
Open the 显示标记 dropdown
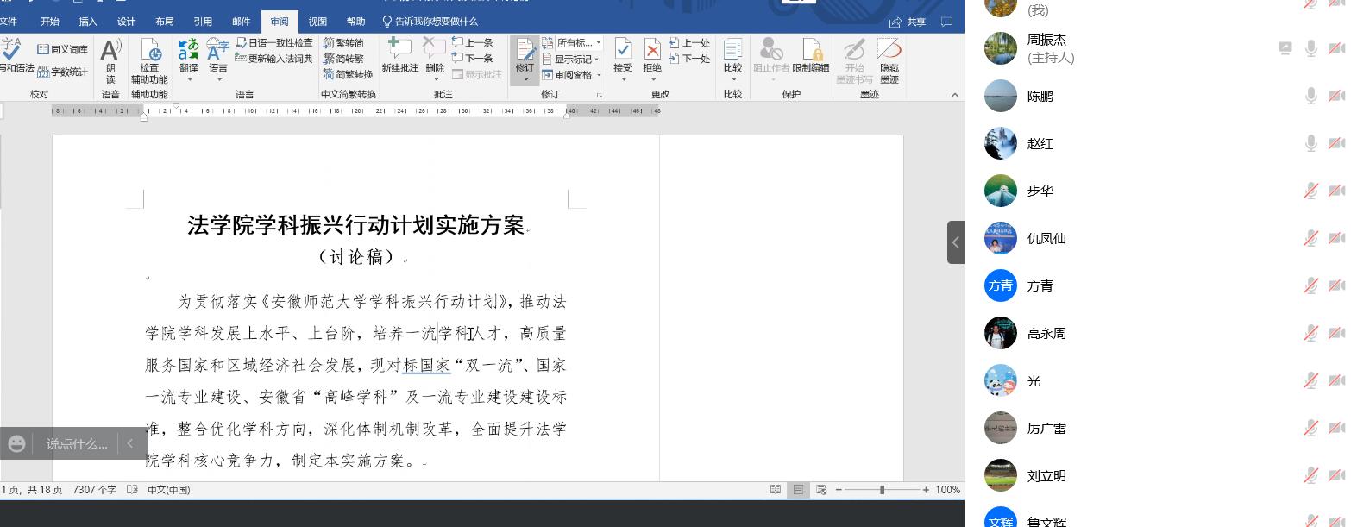coord(572,60)
